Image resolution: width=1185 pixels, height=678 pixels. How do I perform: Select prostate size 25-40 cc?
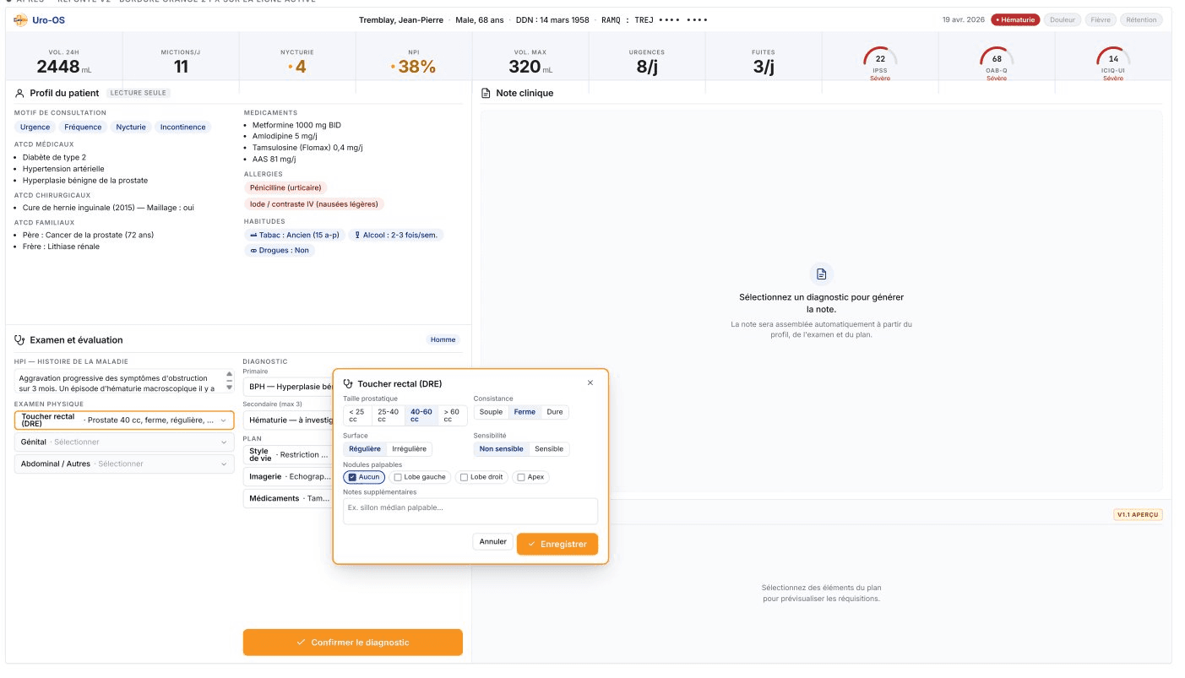[x=388, y=415]
